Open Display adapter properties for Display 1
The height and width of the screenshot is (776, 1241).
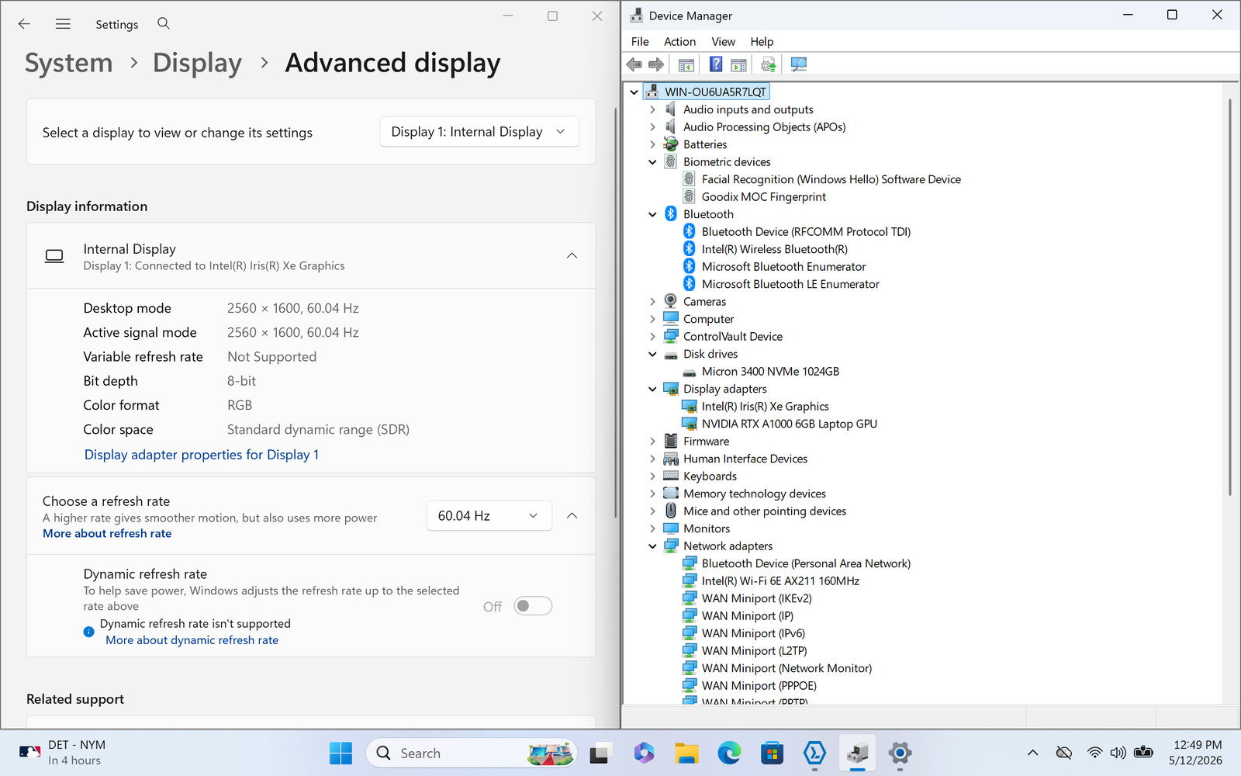pyautogui.click(x=202, y=455)
